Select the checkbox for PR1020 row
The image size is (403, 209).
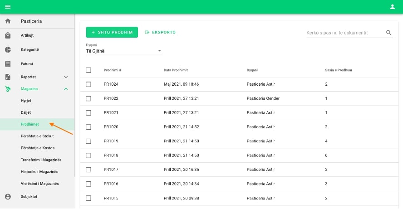pos(88,127)
